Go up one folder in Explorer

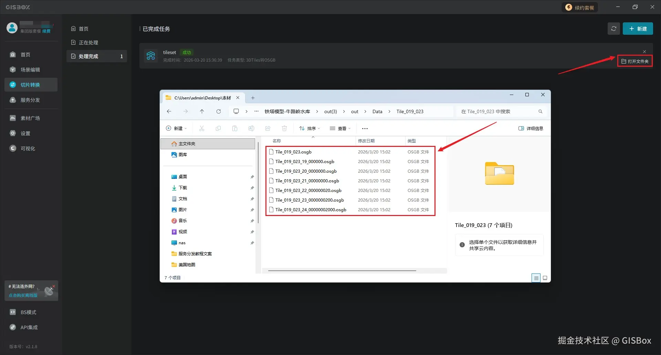pos(202,111)
